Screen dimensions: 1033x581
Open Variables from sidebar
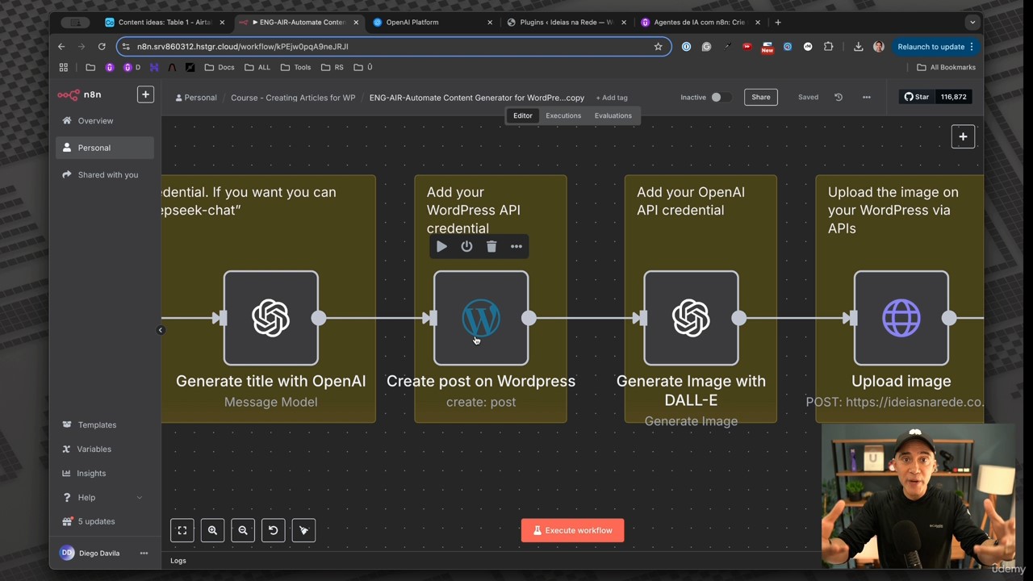click(x=94, y=449)
